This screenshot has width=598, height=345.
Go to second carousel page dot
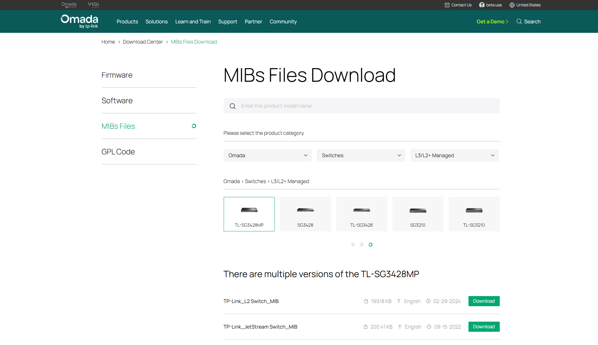coord(362,245)
